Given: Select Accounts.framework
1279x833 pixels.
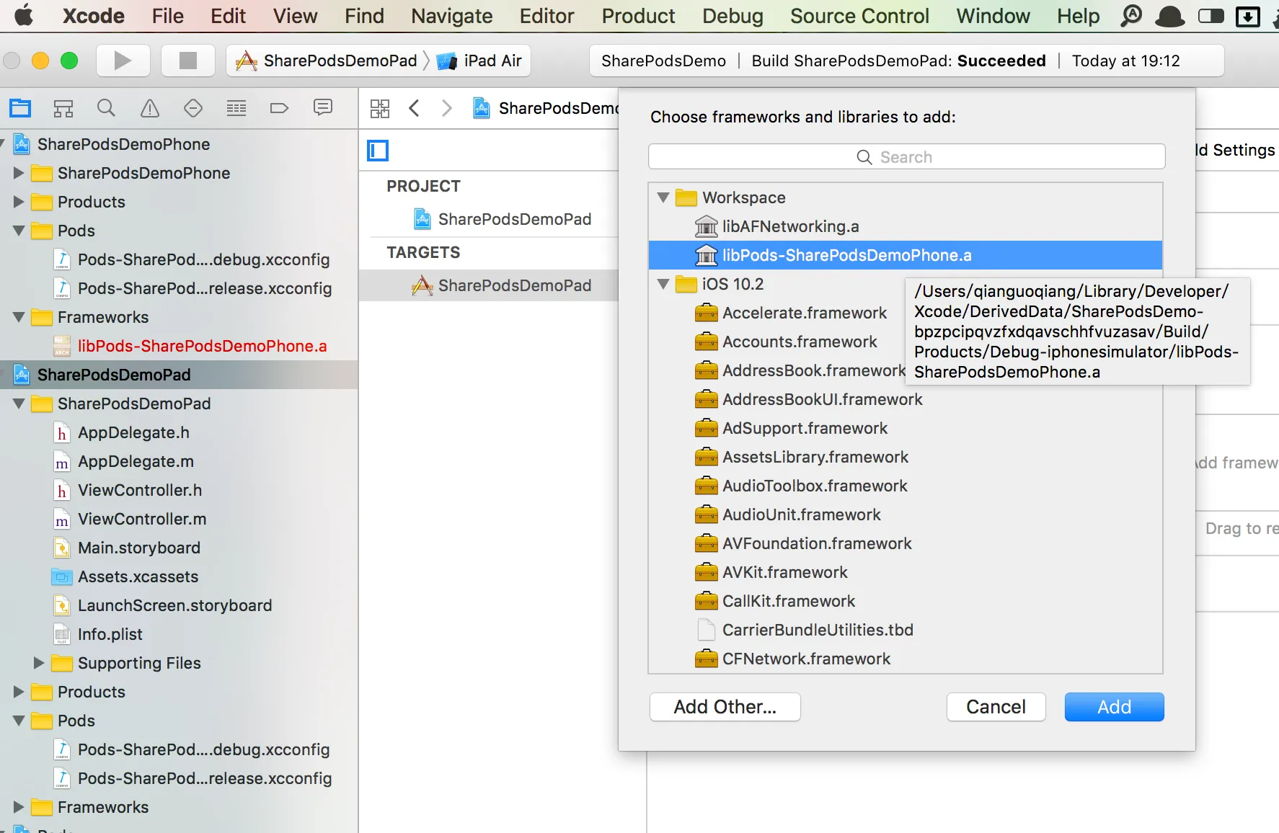Looking at the screenshot, I should point(800,342).
